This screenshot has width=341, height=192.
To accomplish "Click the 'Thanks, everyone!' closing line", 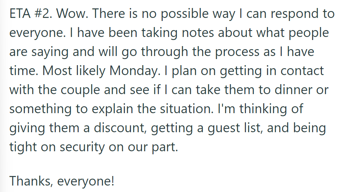I will pos(62,181).
